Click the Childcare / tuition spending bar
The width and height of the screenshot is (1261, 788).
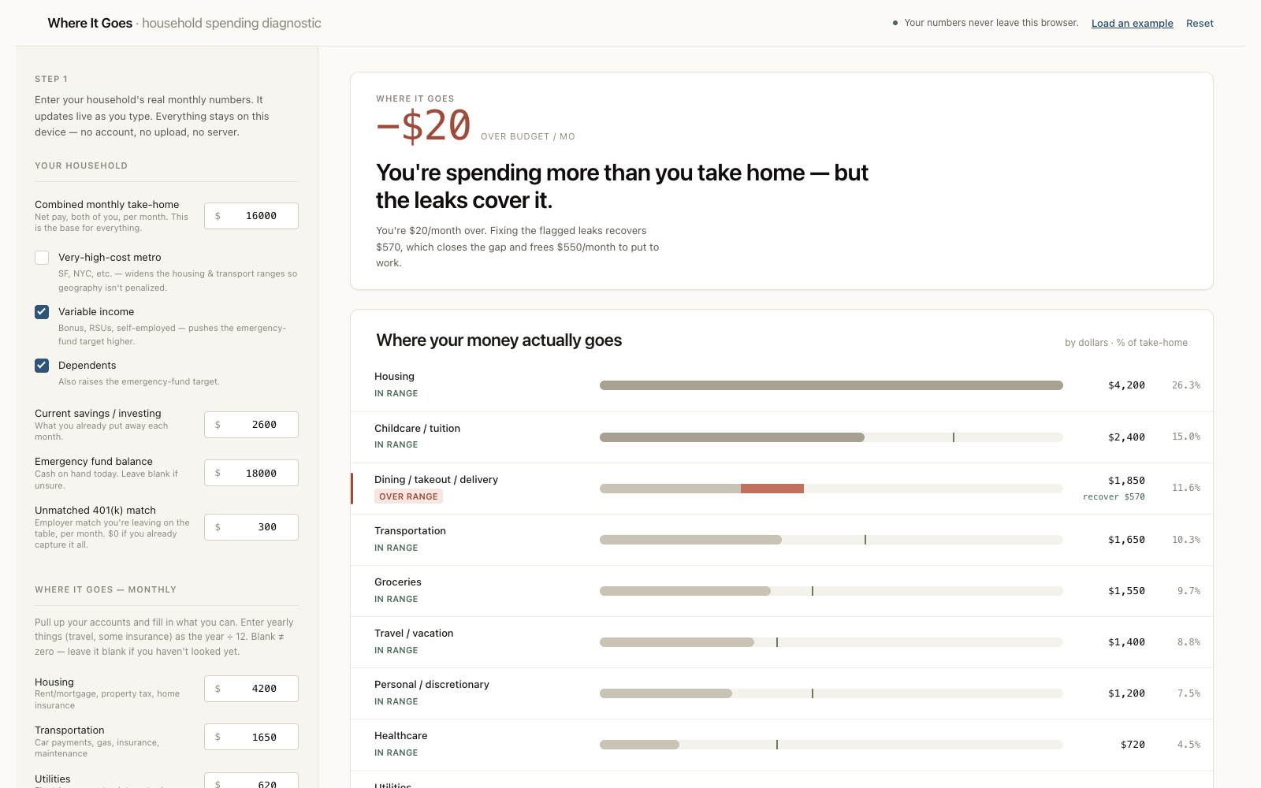coord(831,437)
